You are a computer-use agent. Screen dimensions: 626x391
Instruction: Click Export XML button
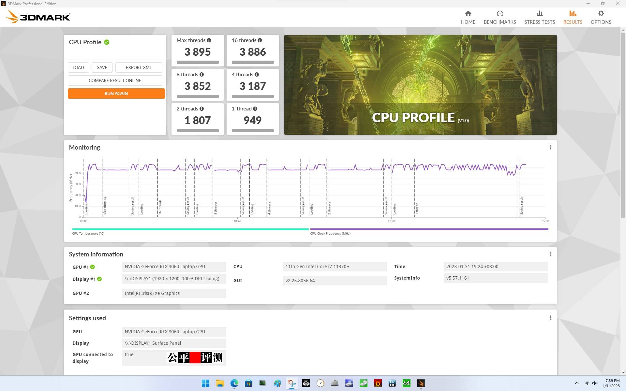[x=139, y=67]
